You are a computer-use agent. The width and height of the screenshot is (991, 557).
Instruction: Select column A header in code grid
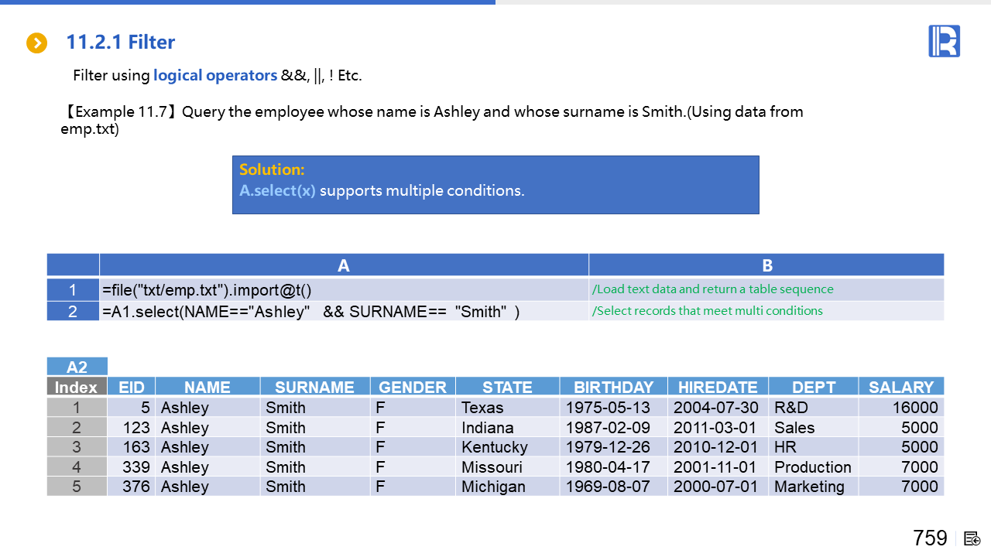point(344,265)
